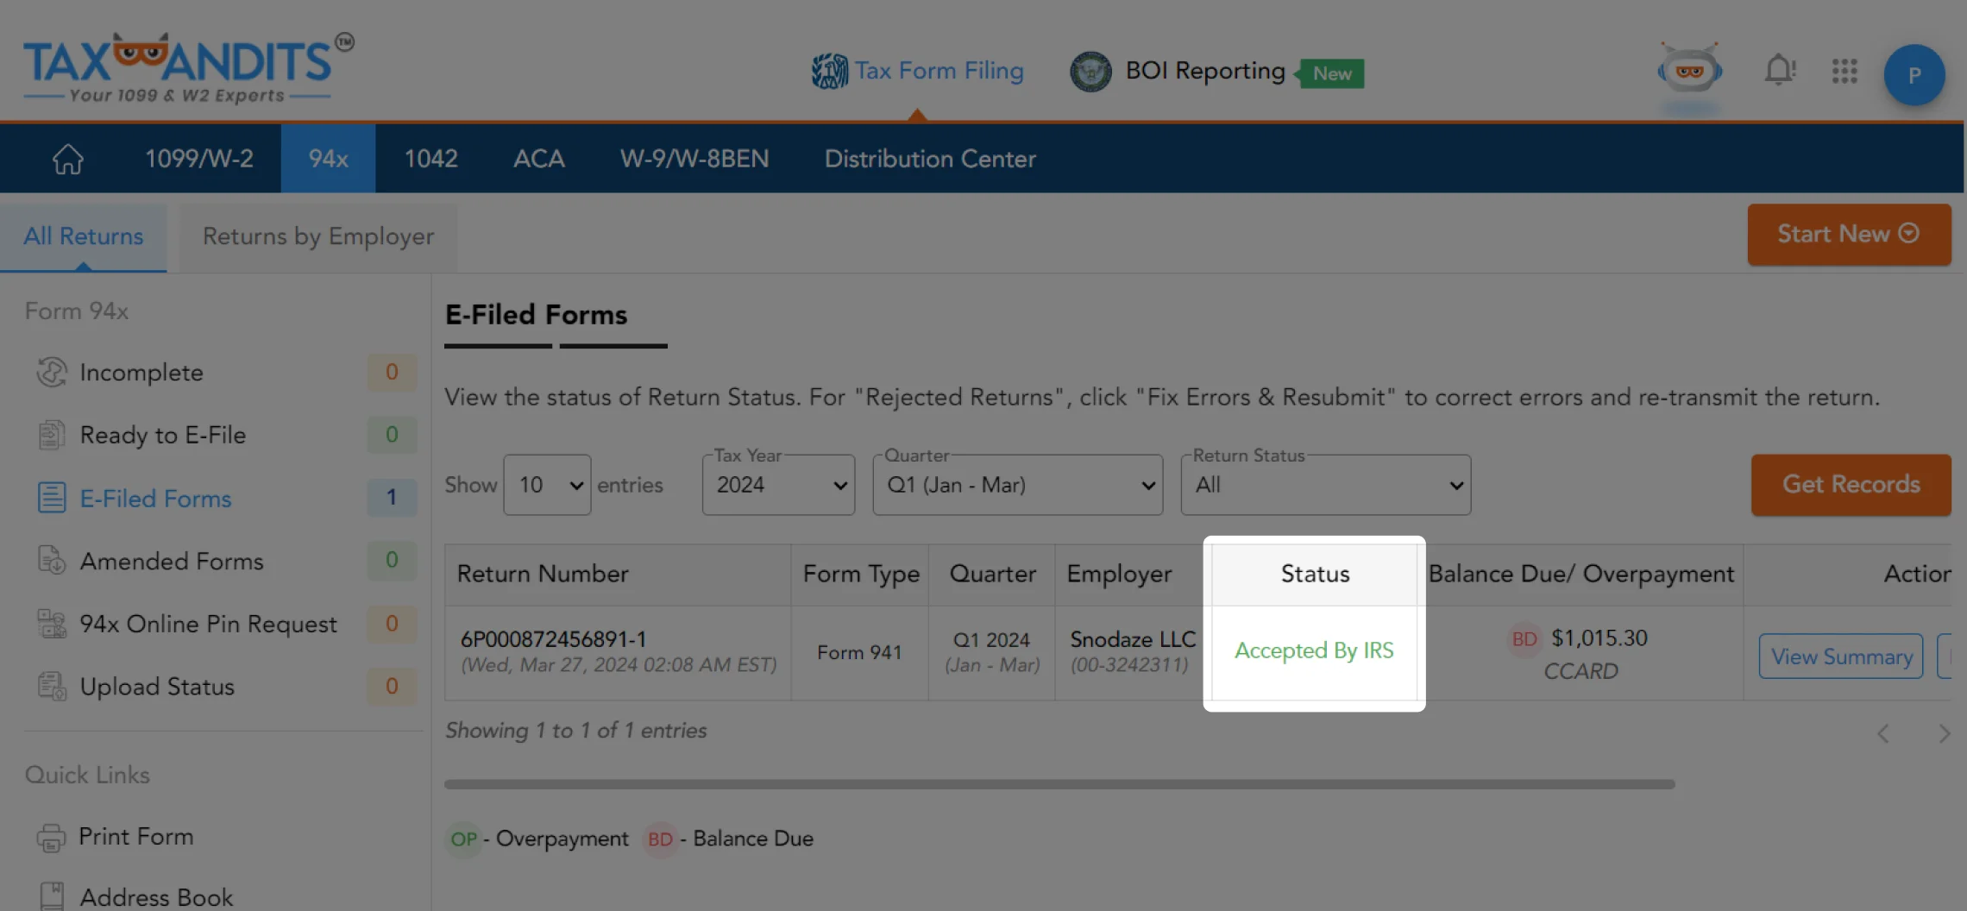Click the bandit mascot help icon
This screenshot has height=911, width=1967.
[x=1689, y=71]
